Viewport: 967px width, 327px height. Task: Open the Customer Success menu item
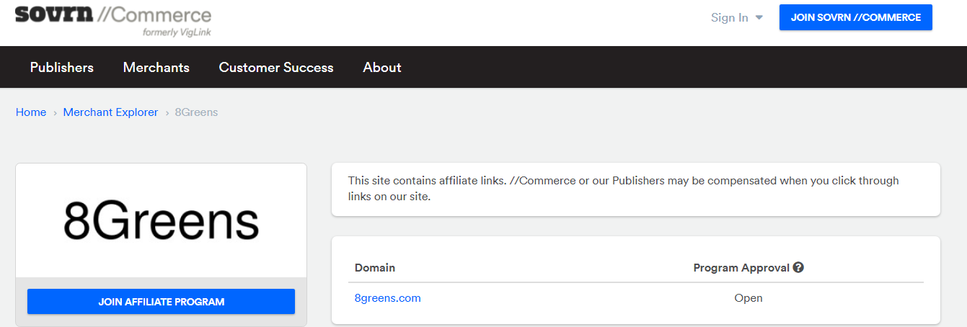coord(276,68)
